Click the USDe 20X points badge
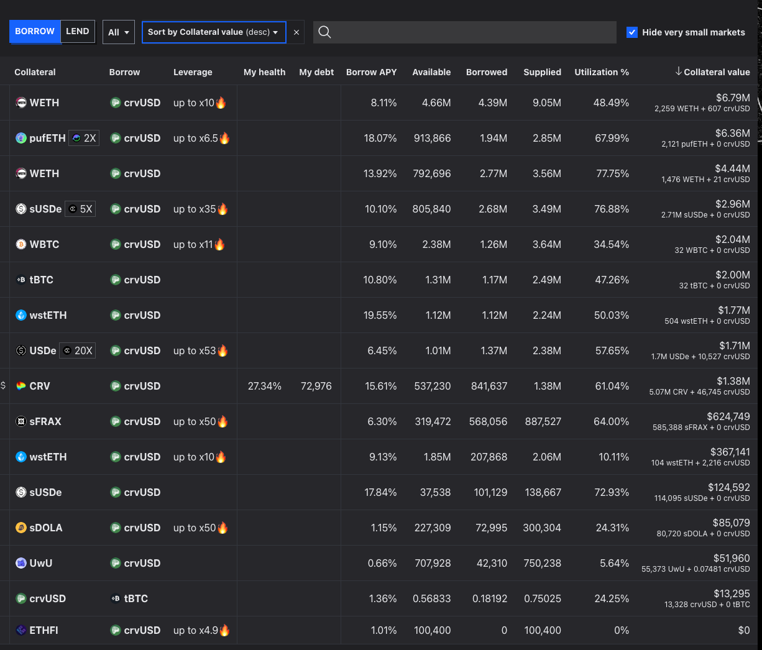Image resolution: width=762 pixels, height=650 pixels. (x=77, y=350)
